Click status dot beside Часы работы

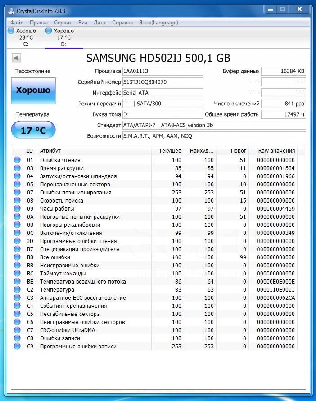click(x=17, y=208)
